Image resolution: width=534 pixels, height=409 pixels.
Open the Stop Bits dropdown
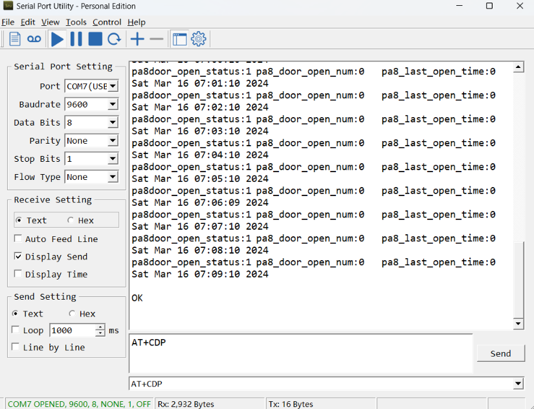click(x=113, y=159)
